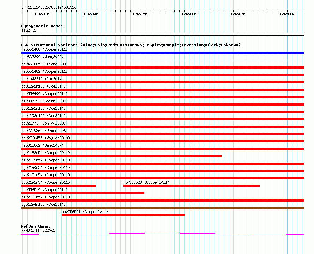Viewport: 314px width, 254px height.
Task: Open esv21773 (Conrad2009) label
Action: click(43, 123)
